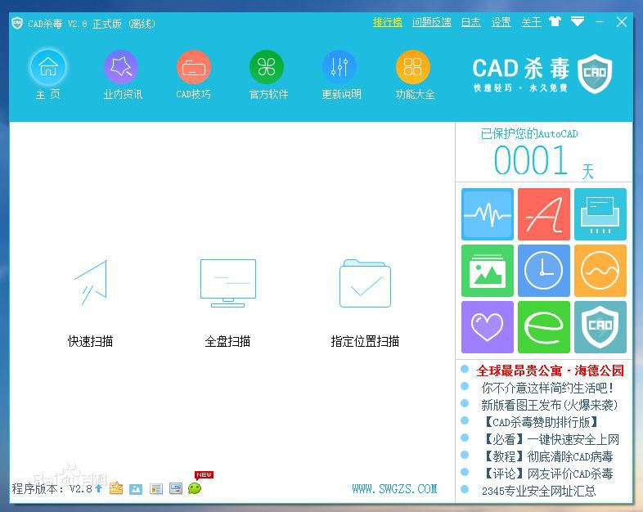643x512 pixels.
Task: Click the picture icon in status bar
Action: [x=136, y=488]
